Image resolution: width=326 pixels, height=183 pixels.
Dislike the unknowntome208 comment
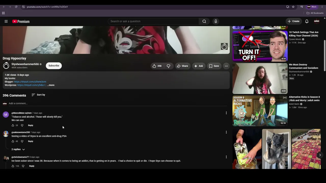[x=22, y=141]
